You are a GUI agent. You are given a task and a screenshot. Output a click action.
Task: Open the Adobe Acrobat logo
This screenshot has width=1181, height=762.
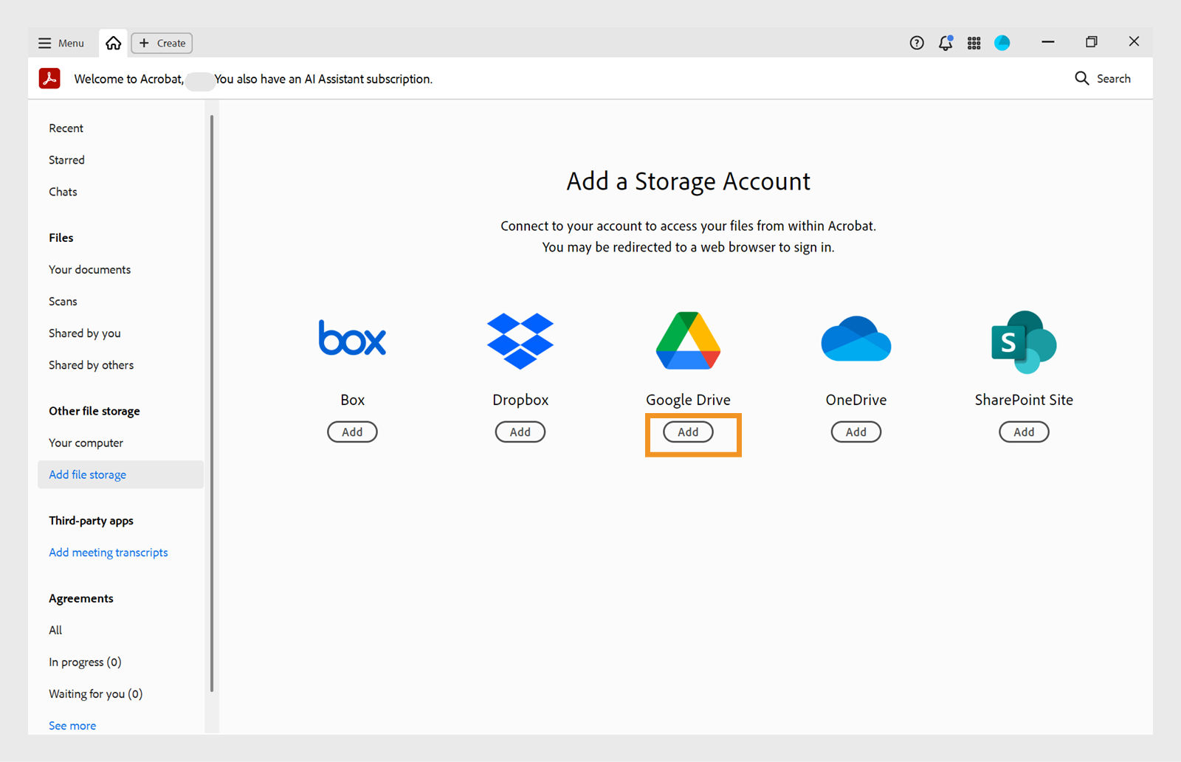pos(49,78)
